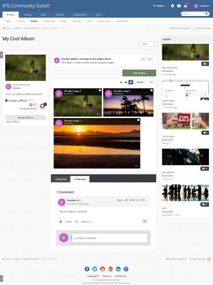Switch to the Chat tab
This screenshot has height=285, width=213.
98,15
